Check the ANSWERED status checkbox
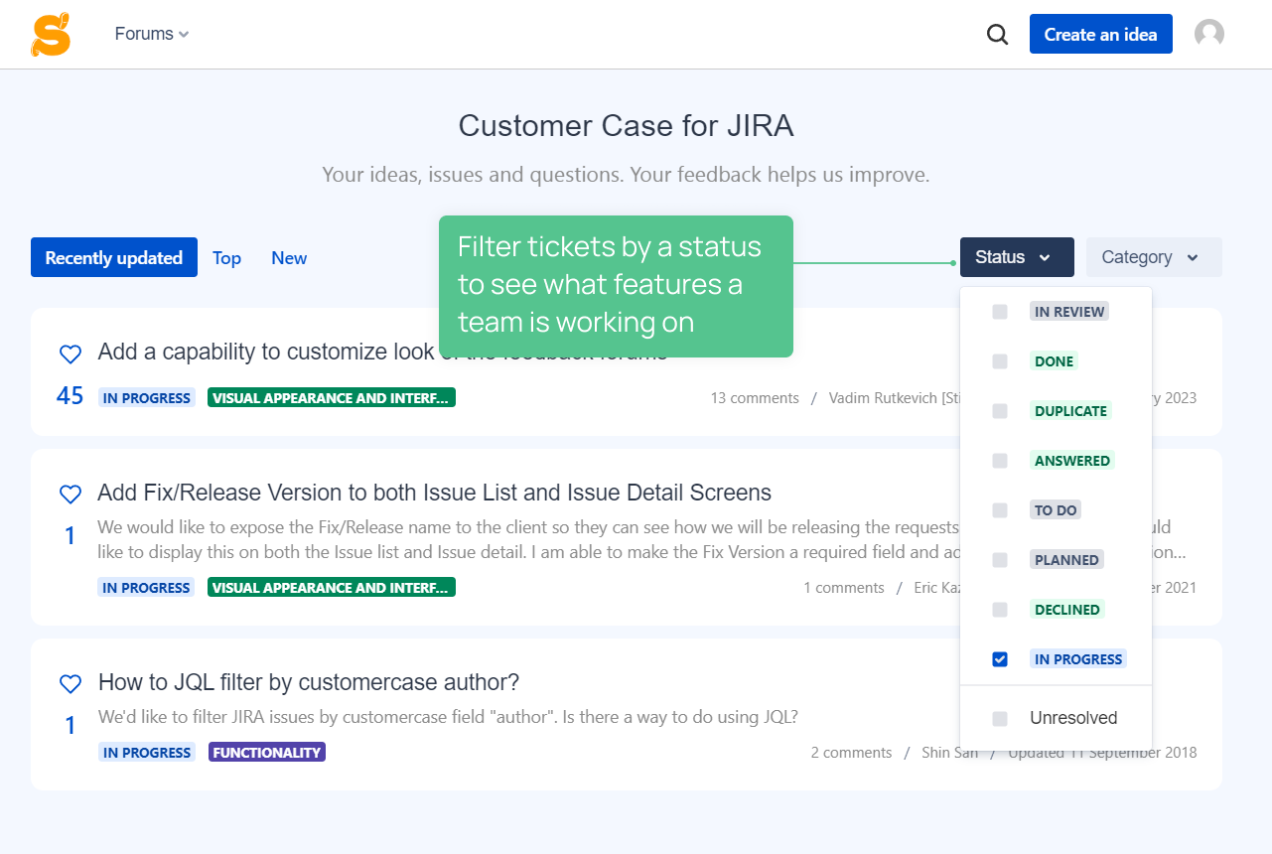 pos(1000,461)
